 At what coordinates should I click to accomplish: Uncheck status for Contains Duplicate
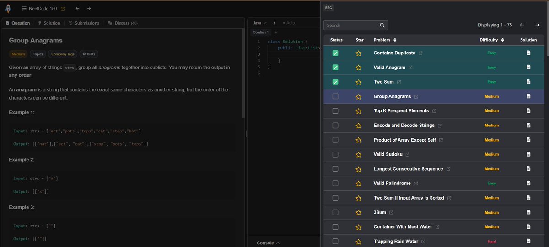[x=335, y=53]
